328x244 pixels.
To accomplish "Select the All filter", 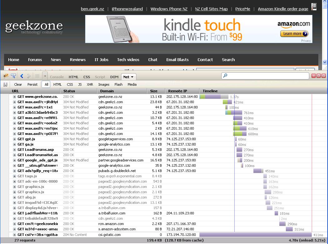I will (46, 84).
